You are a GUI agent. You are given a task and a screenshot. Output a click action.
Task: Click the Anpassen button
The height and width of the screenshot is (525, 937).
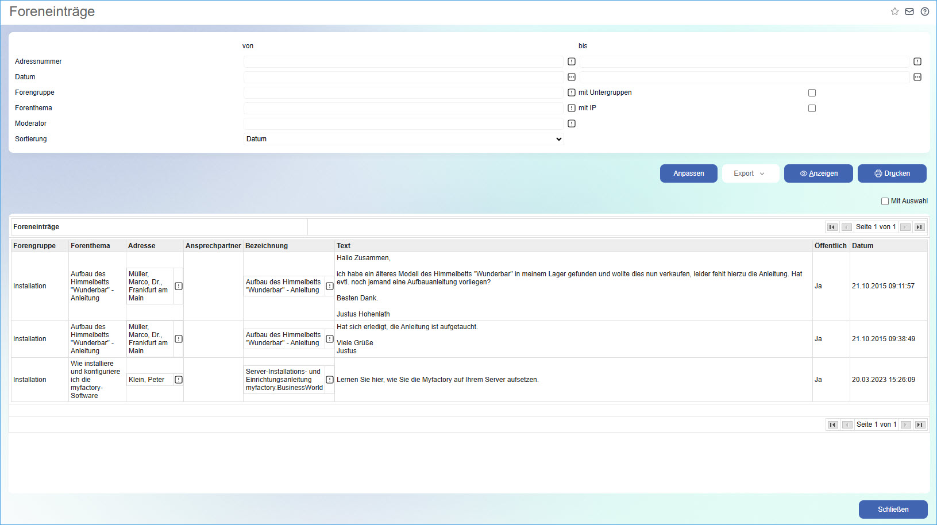pos(688,173)
